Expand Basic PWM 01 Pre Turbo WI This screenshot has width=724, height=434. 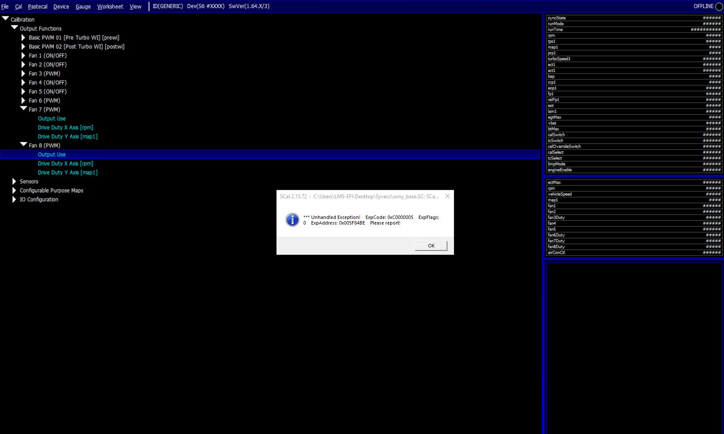(x=23, y=37)
